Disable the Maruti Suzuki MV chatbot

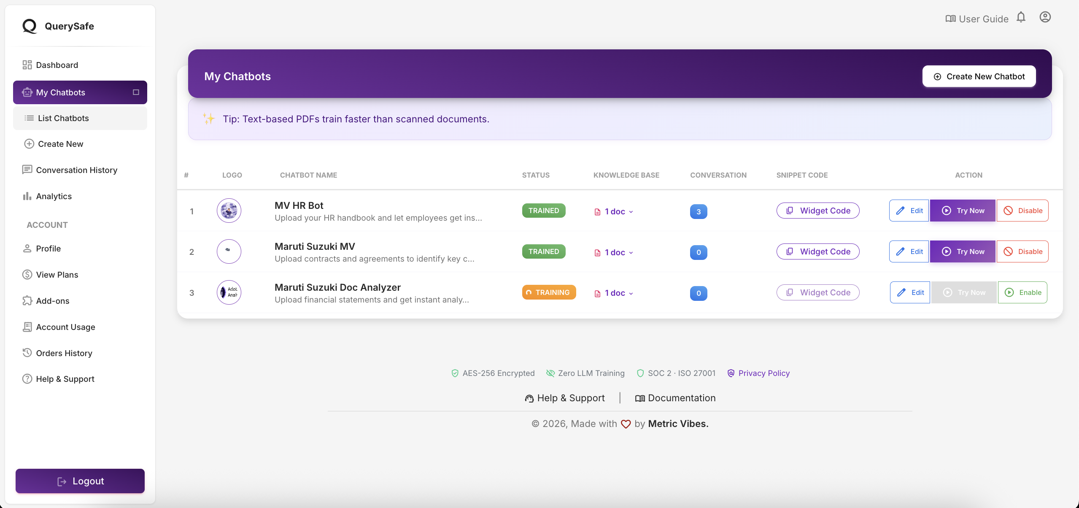click(x=1022, y=251)
